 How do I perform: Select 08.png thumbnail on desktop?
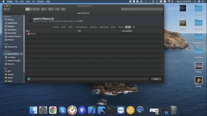click(198, 66)
